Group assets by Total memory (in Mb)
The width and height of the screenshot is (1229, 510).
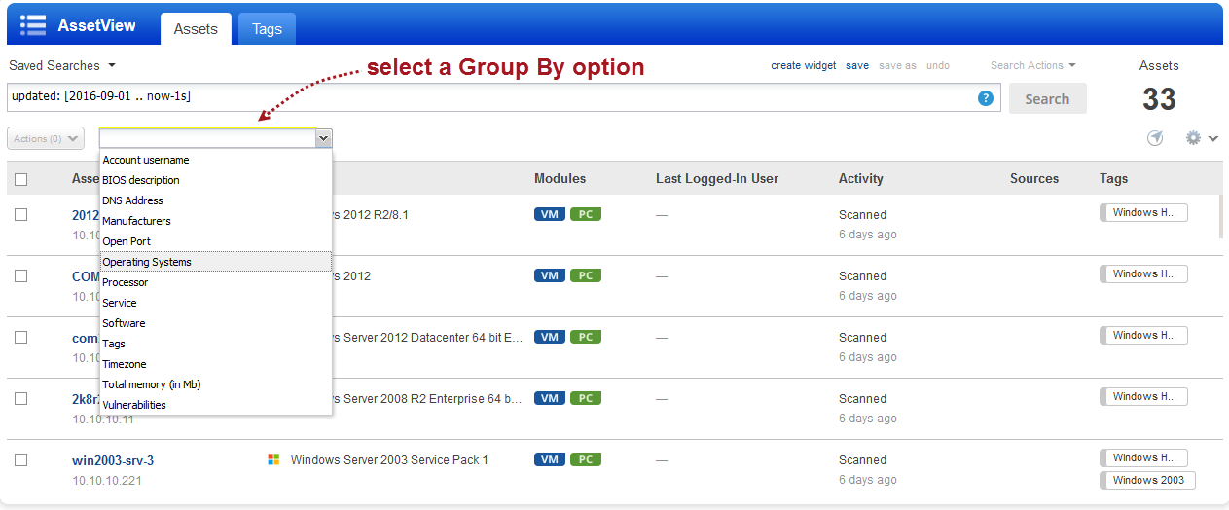pos(216,384)
